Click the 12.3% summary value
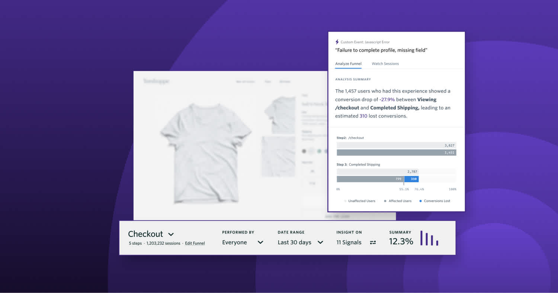 (x=401, y=241)
